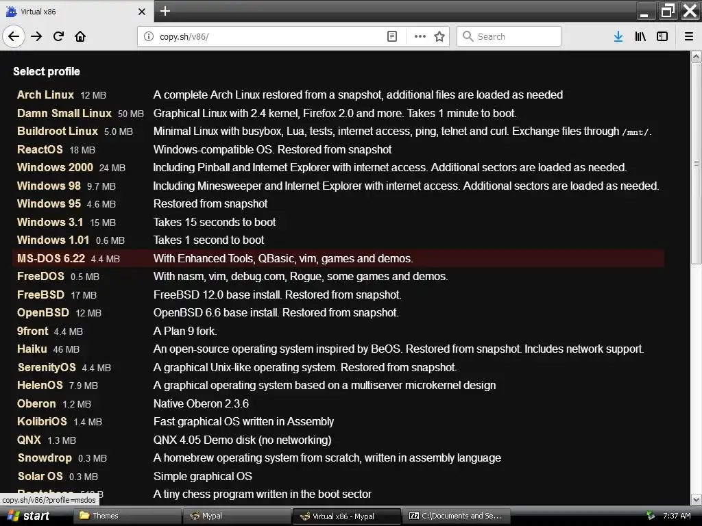The width and height of the screenshot is (702, 526).
Task: Boot the Windows 2000 profile
Action: (55, 167)
